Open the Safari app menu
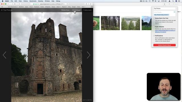The width and height of the screenshot is (182, 102). [7, 1]
